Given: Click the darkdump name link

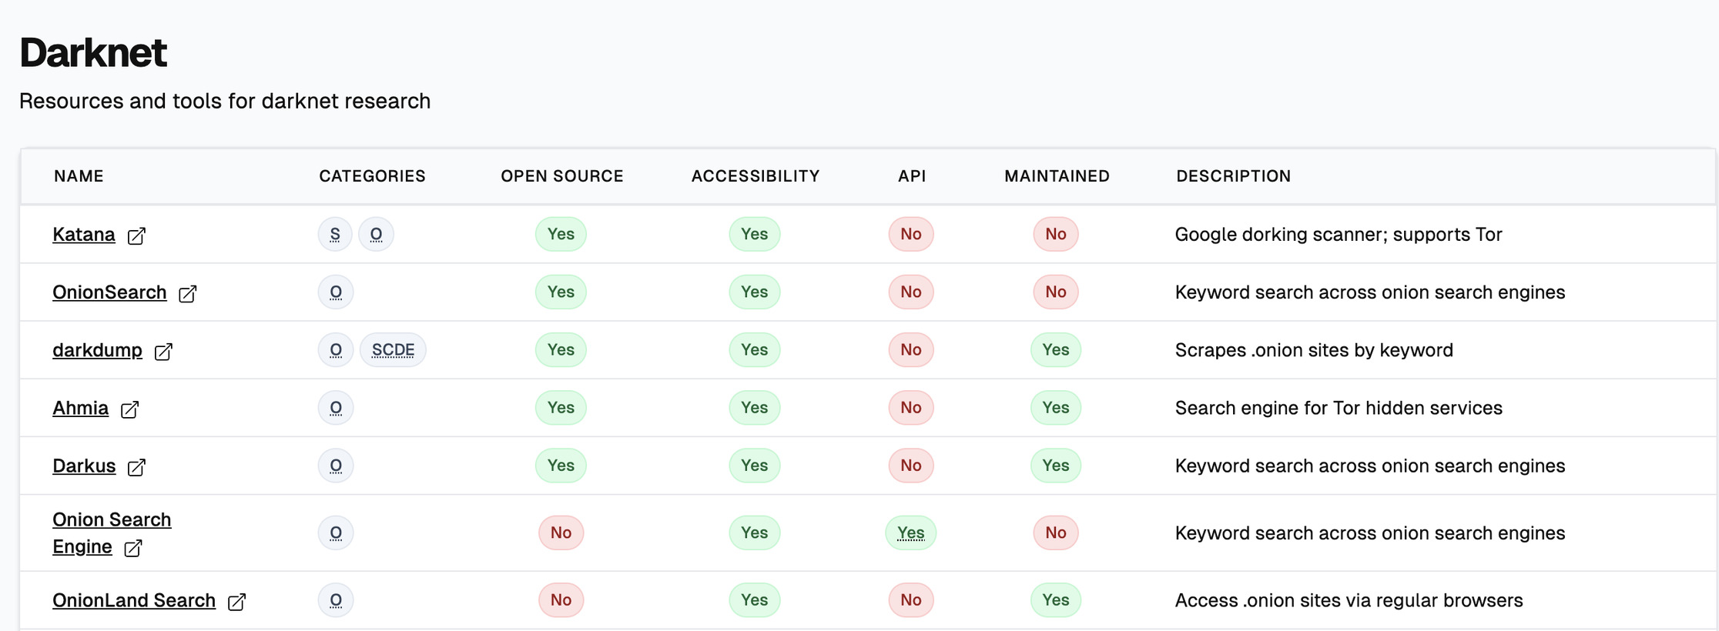Looking at the screenshot, I should click(98, 350).
